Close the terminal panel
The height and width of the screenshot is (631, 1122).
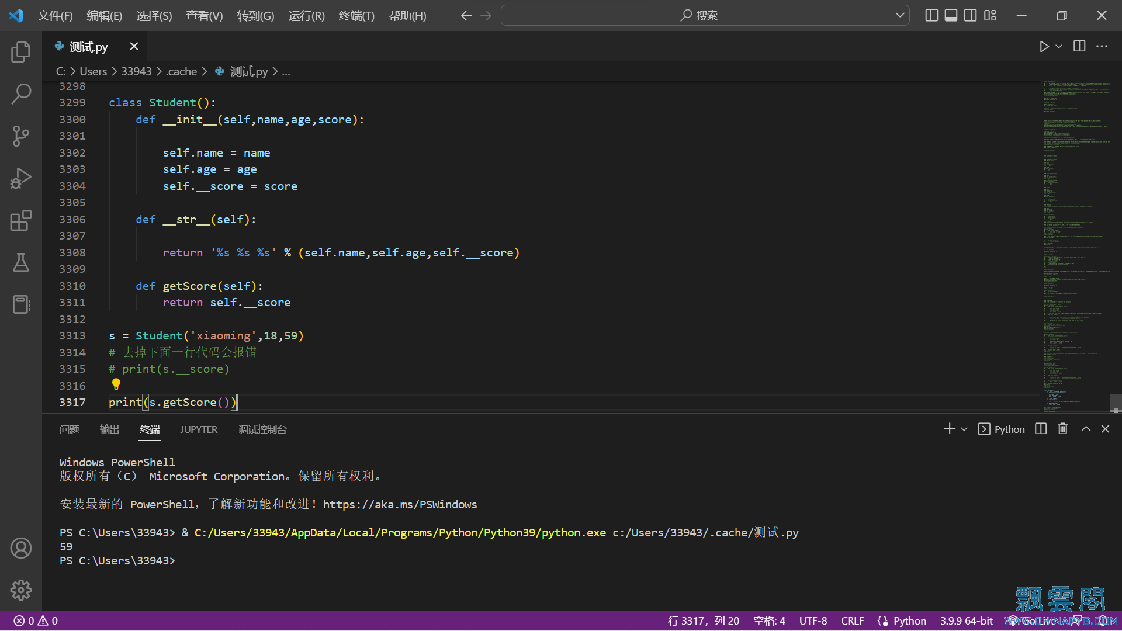1105,429
